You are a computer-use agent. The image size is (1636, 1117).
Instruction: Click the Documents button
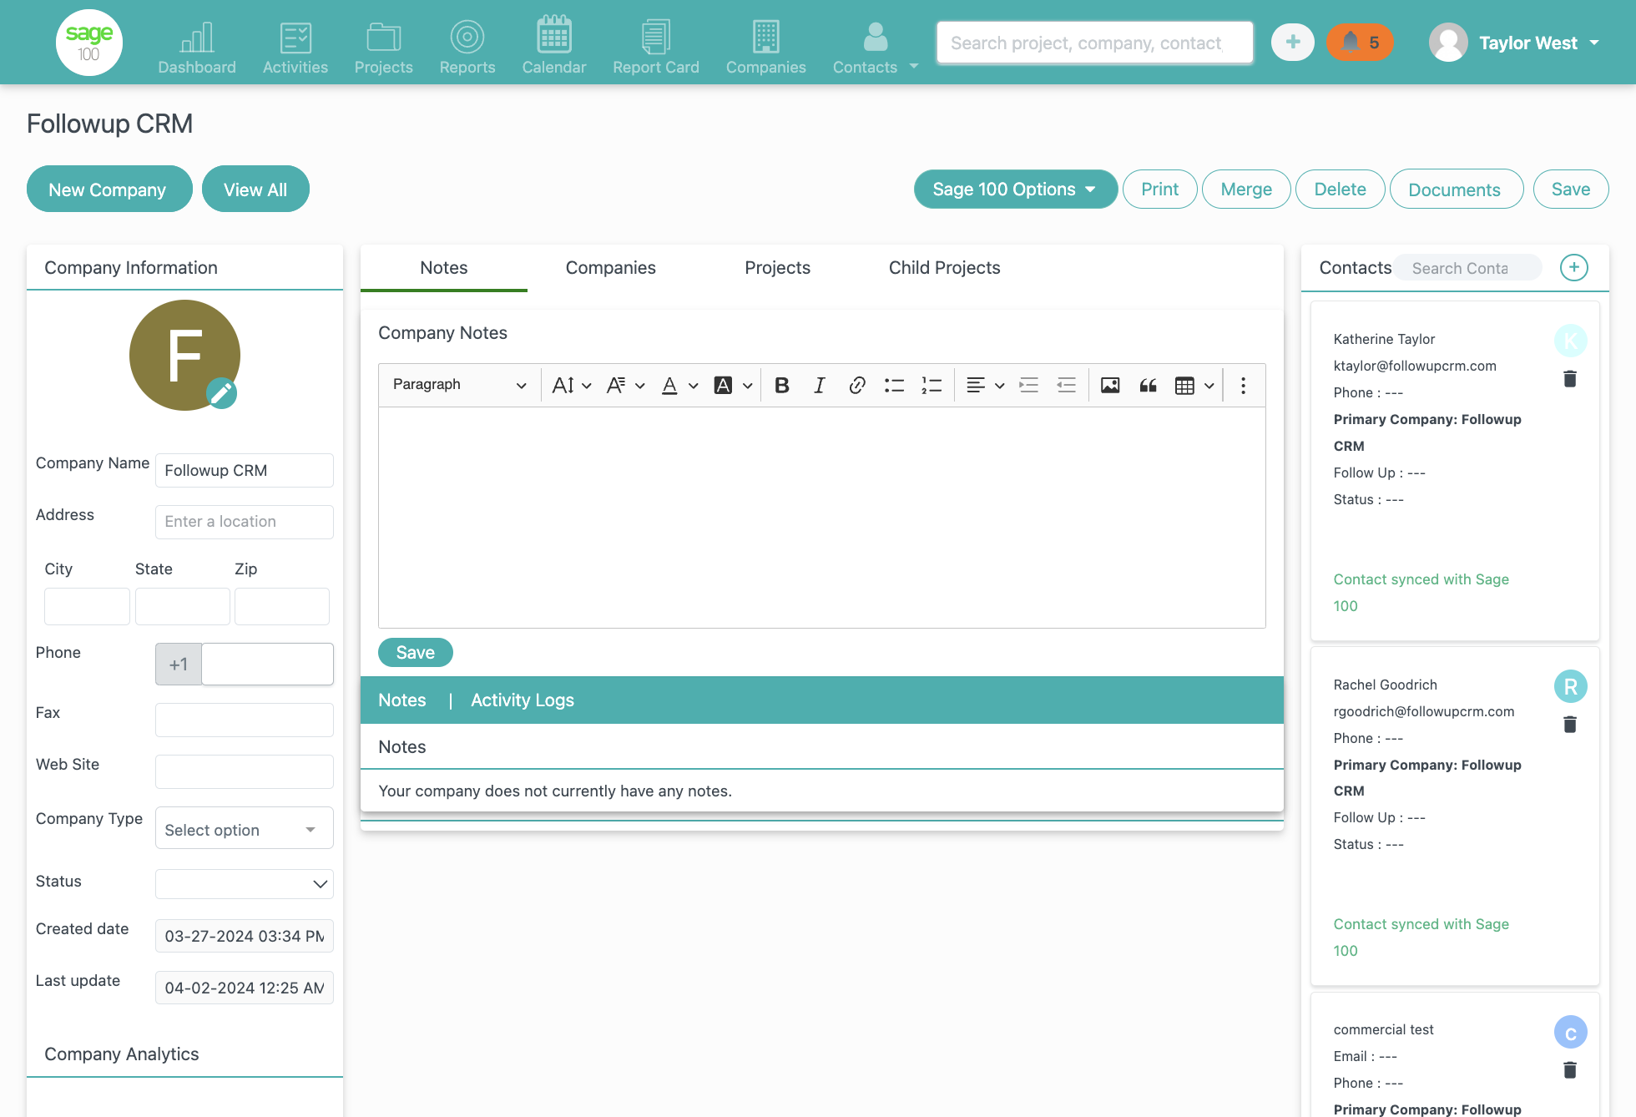click(x=1456, y=190)
